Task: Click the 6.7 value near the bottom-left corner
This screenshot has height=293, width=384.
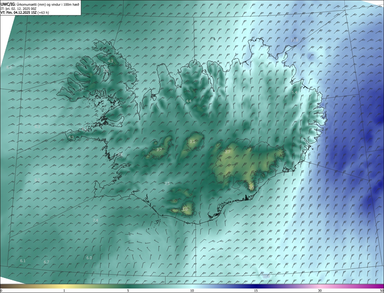Action: (46, 262)
